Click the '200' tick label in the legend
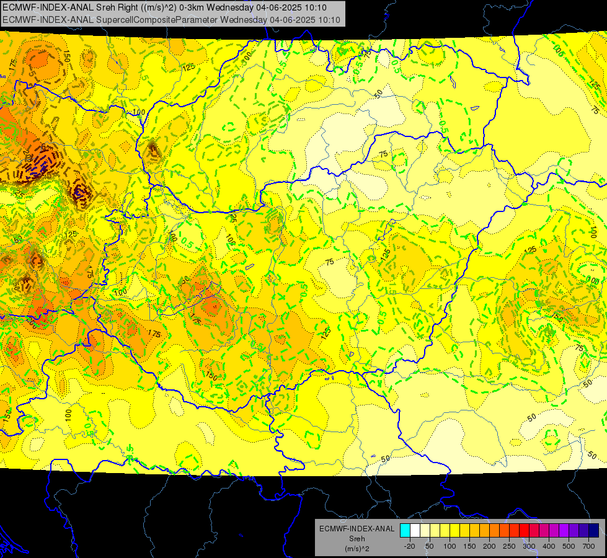Screen dimensions: 607x558 (489, 546)
